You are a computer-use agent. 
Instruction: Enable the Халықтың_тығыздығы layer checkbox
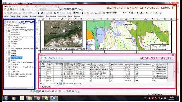tap(9, 76)
